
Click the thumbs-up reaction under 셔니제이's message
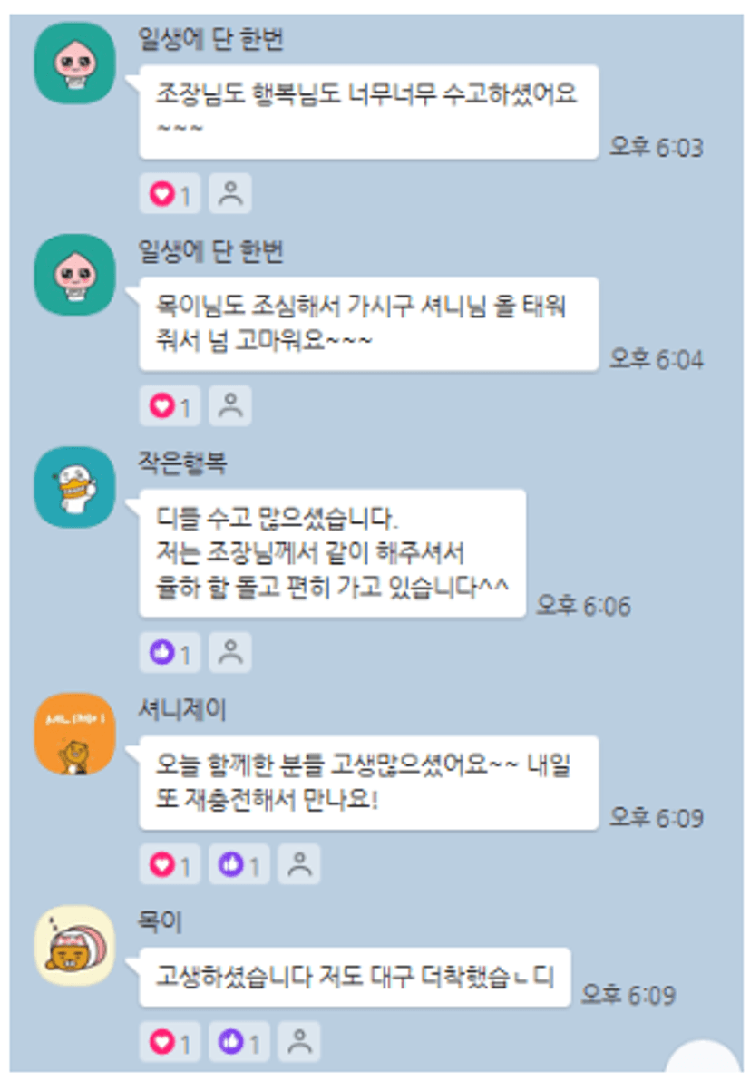[239, 864]
